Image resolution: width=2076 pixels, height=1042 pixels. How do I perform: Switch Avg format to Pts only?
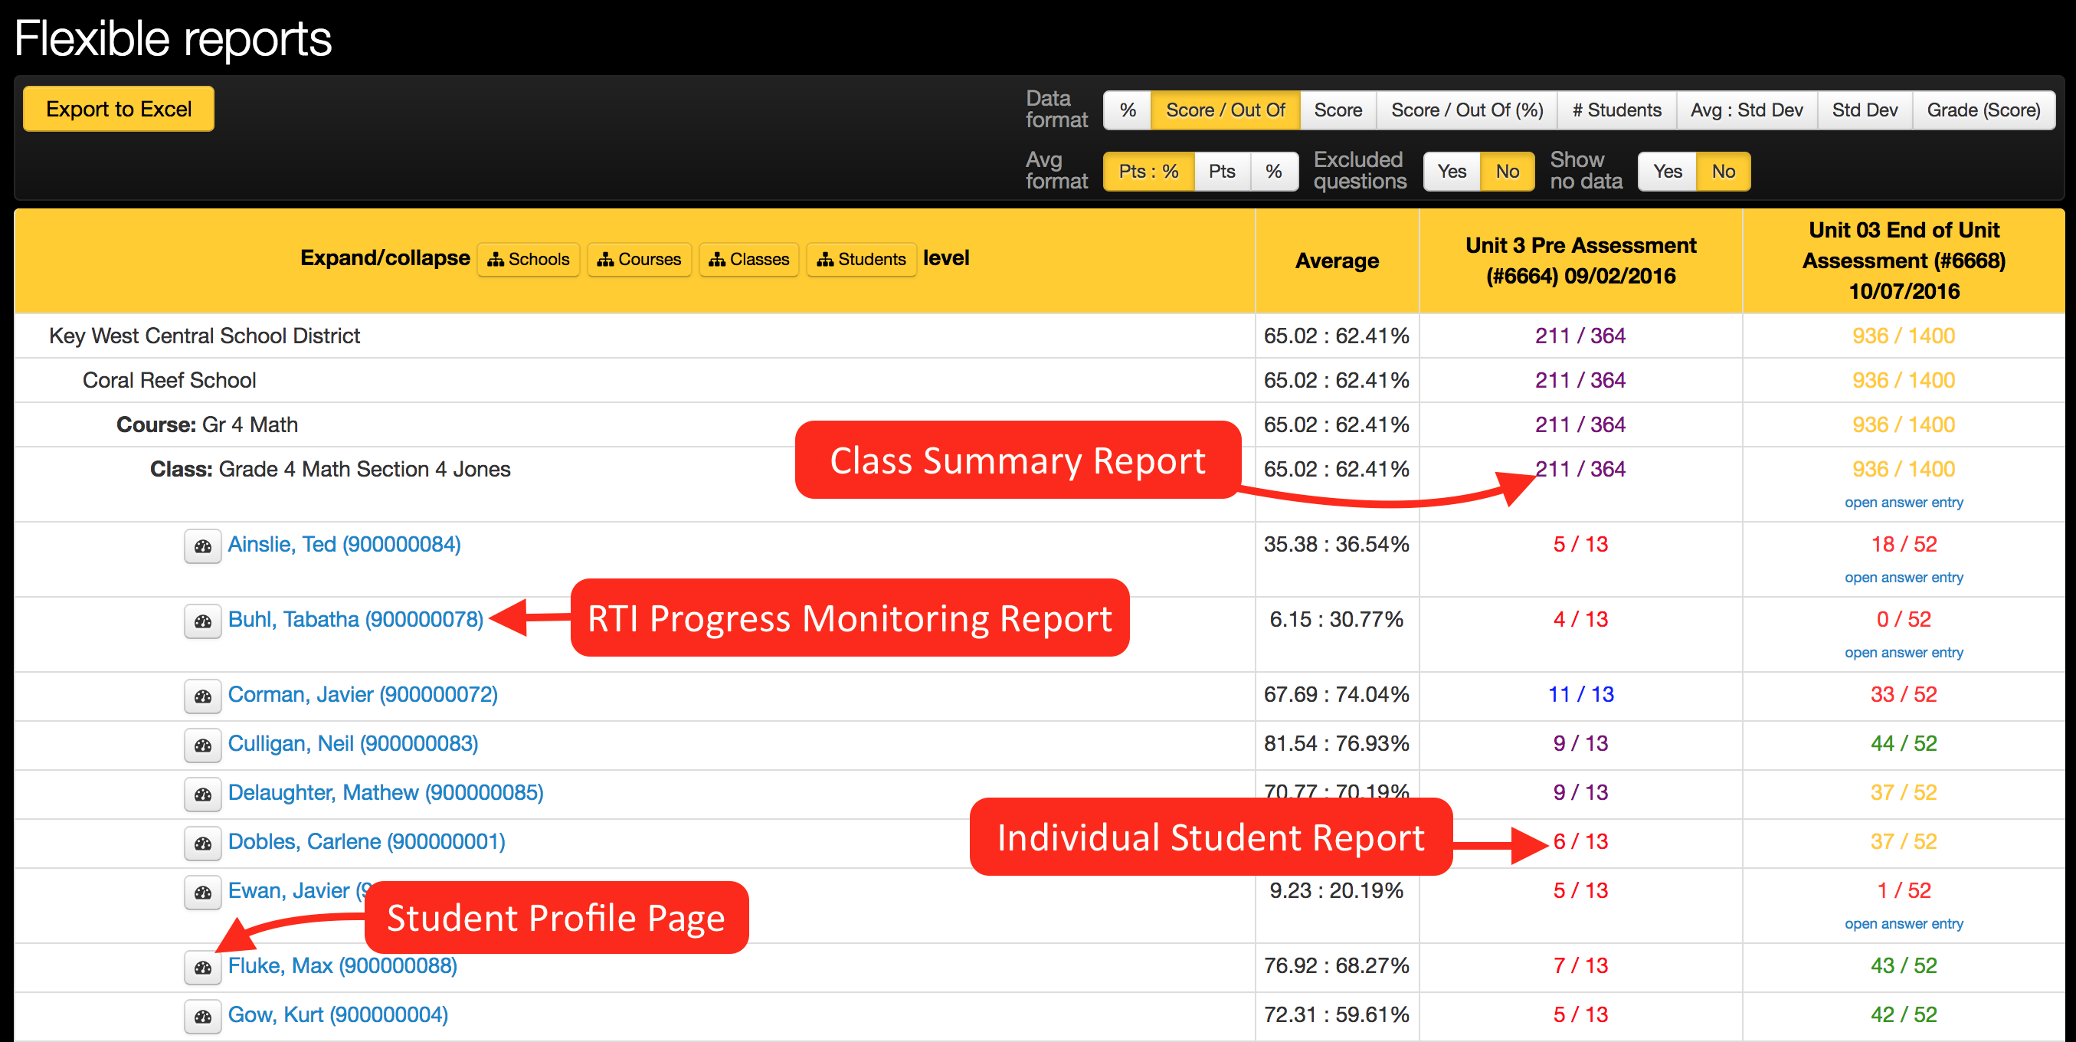pos(1222,172)
